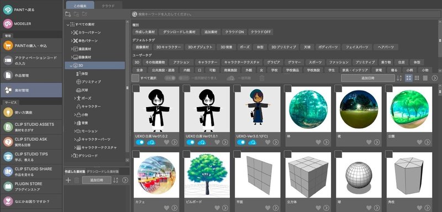Open PLUGIN STORE

[x=31, y=187]
